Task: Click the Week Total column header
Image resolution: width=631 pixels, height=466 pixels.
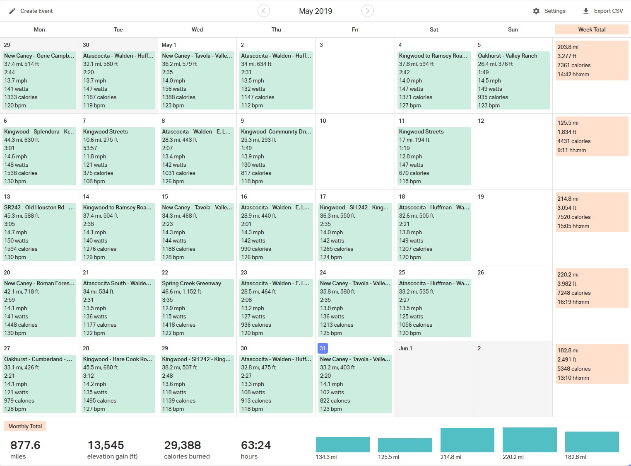Action: pyautogui.click(x=592, y=29)
